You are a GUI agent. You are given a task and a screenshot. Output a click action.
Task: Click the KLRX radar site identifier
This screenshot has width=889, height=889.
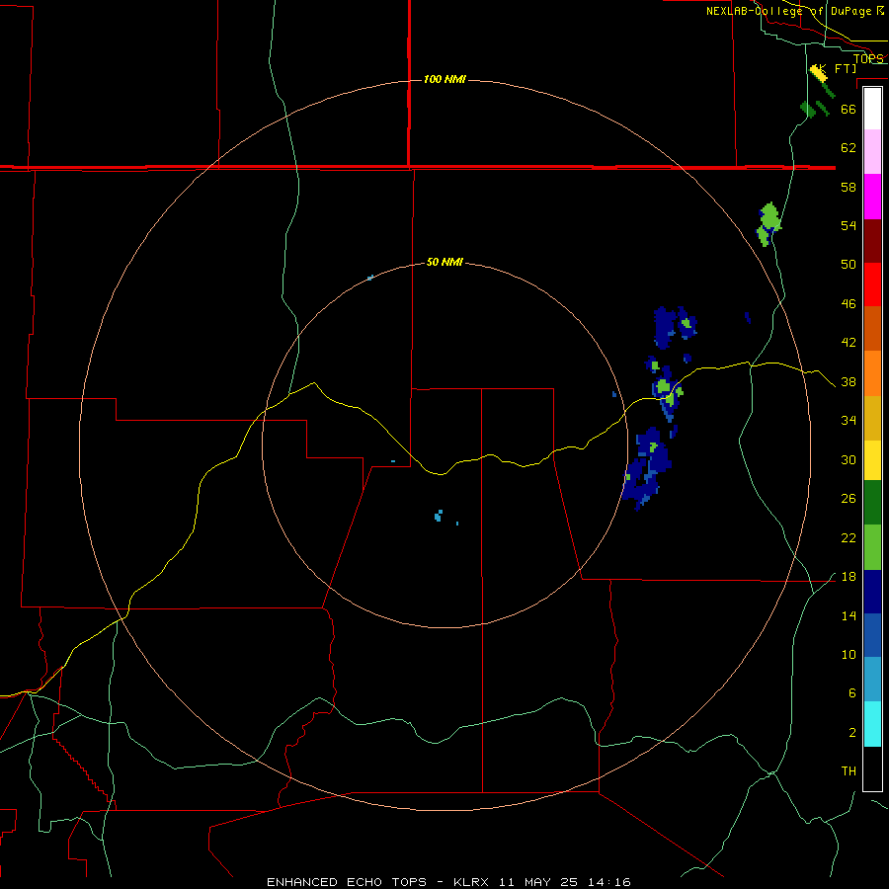472,882
